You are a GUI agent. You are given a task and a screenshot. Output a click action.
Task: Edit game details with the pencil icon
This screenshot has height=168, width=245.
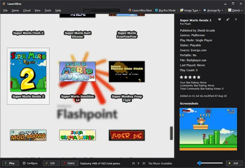pos(227,20)
